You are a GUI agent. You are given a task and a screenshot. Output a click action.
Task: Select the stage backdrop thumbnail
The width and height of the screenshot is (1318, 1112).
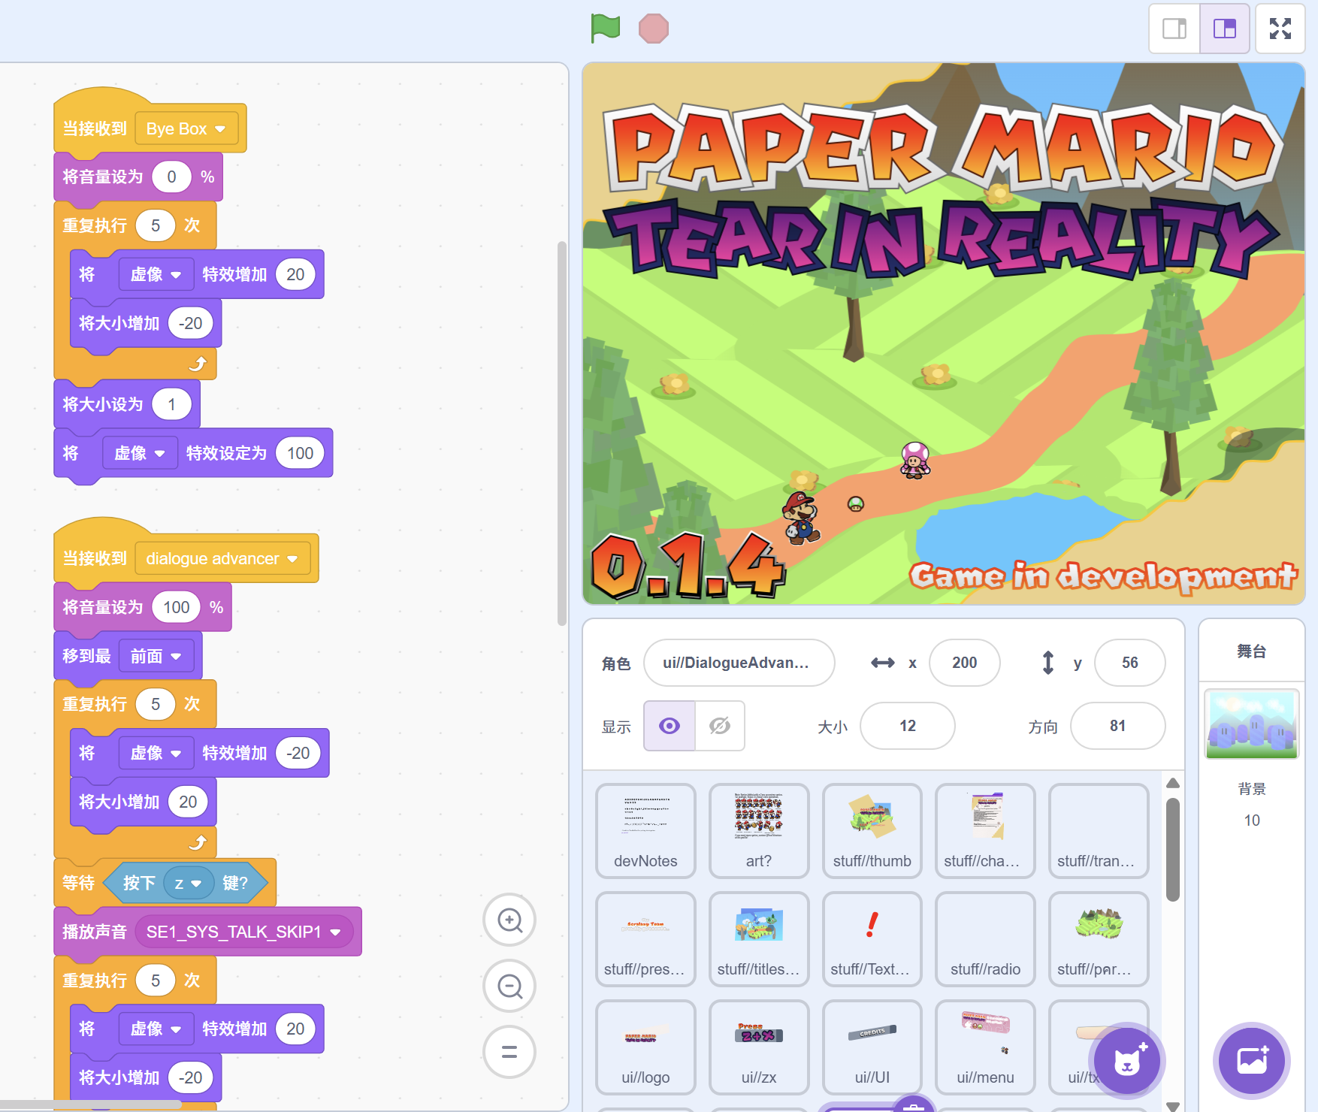[x=1251, y=724]
